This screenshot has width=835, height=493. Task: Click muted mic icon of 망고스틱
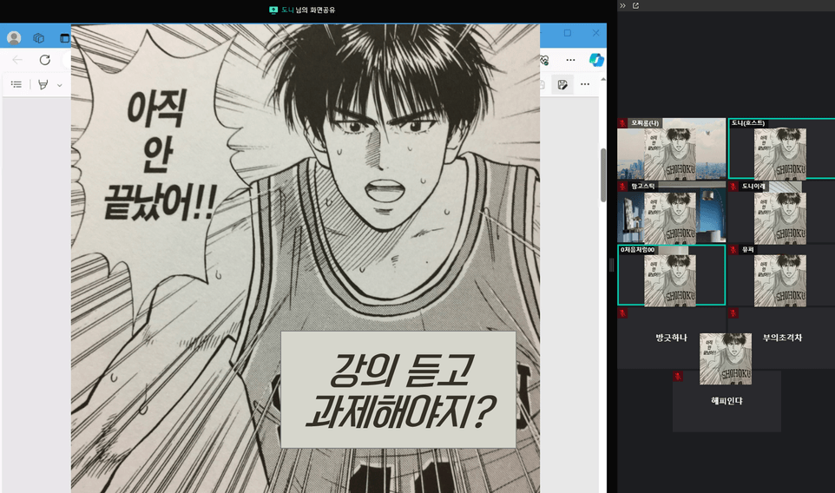[622, 187]
